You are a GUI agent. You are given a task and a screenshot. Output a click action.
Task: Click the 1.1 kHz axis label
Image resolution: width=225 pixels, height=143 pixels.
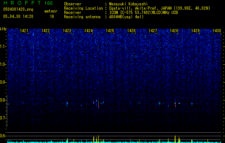3,46
